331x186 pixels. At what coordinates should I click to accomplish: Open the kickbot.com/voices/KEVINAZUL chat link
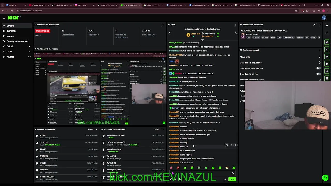[x=198, y=73]
